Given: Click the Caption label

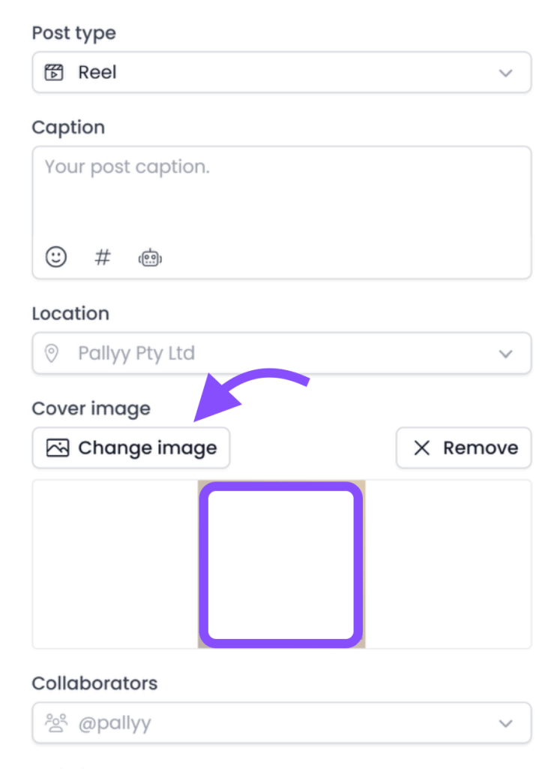Looking at the screenshot, I should 68,128.
